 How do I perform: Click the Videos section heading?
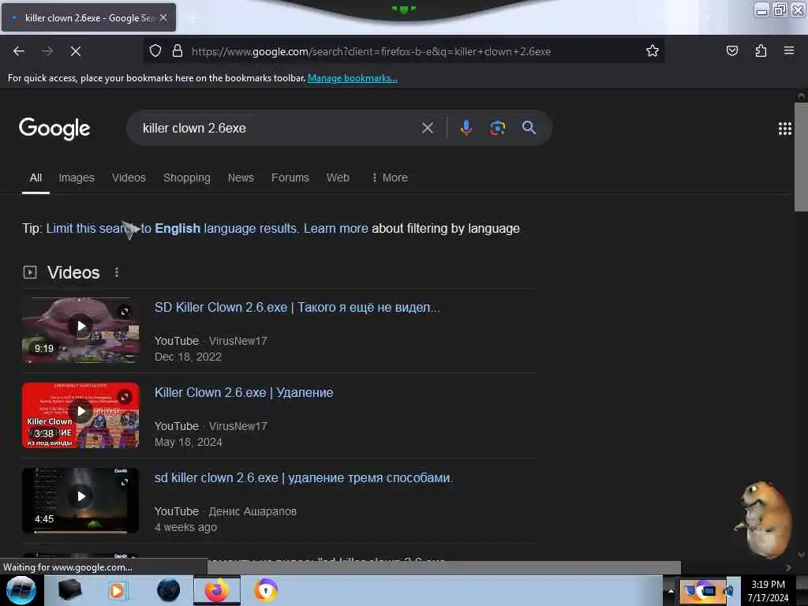pos(73,272)
